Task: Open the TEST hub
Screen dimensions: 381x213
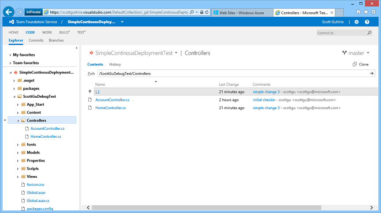Action: coord(81,32)
